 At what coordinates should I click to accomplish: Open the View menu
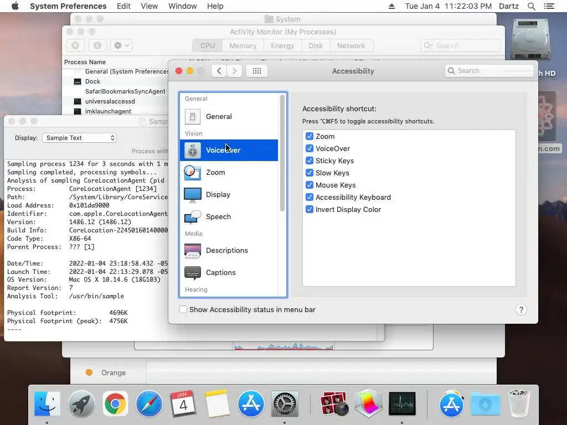click(x=150, y=6)
